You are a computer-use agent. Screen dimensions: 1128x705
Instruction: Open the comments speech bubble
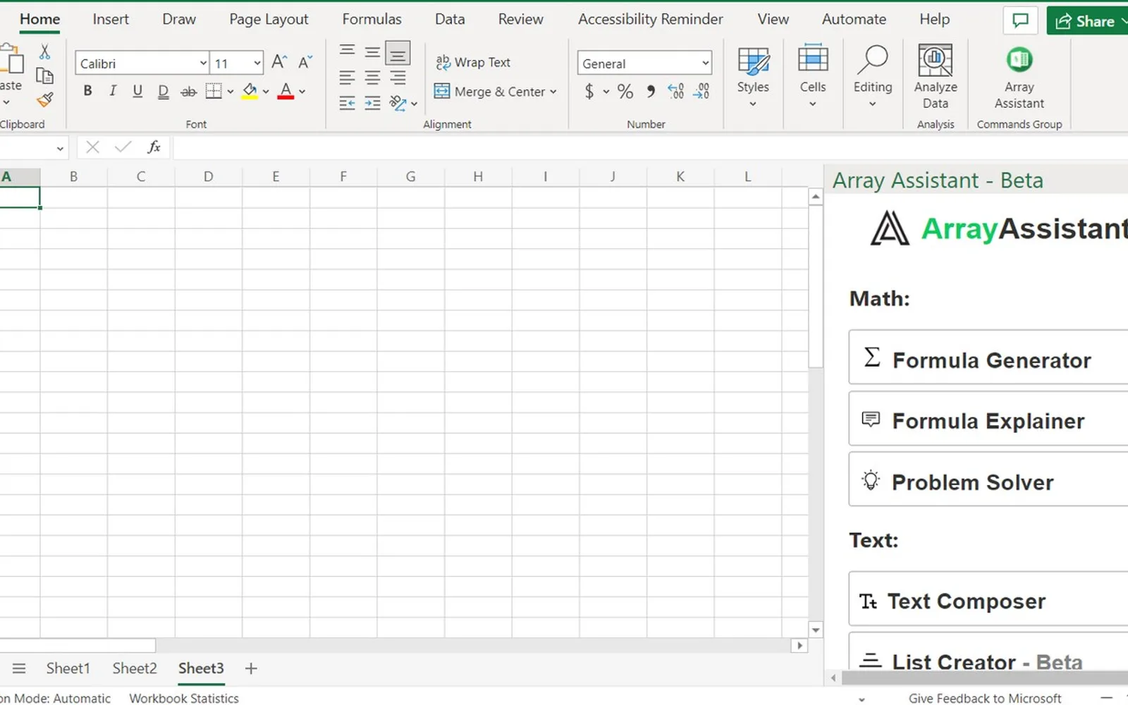(1020, 21)
